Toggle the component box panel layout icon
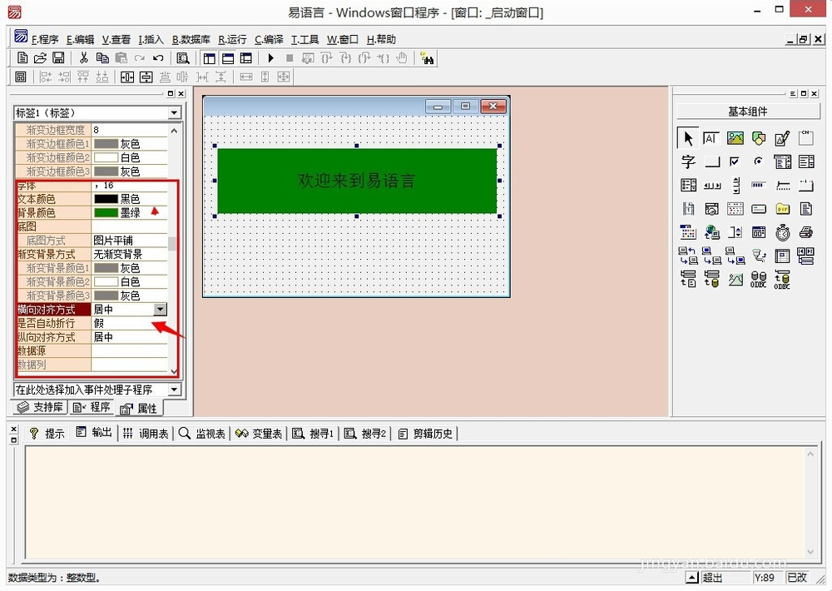Screen dimensions: 832x591 click(245, 58)
